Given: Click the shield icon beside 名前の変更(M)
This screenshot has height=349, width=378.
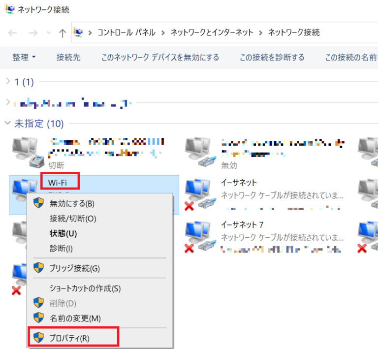Looking at the screenshot, I should coord(38,318).
